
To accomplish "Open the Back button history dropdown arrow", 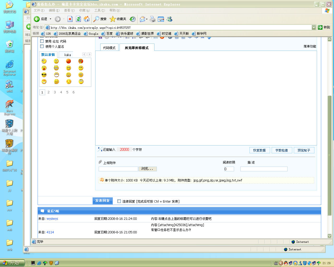I will [x=50, y=19].
